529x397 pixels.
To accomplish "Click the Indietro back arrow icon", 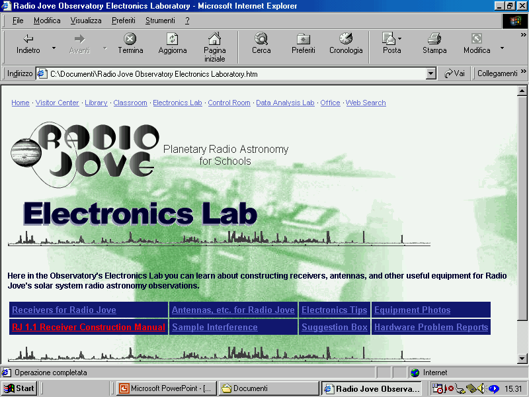I will pos(28,39).
